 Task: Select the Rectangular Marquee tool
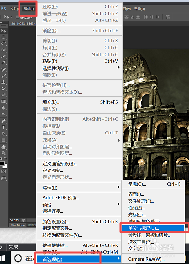(3, 37)
